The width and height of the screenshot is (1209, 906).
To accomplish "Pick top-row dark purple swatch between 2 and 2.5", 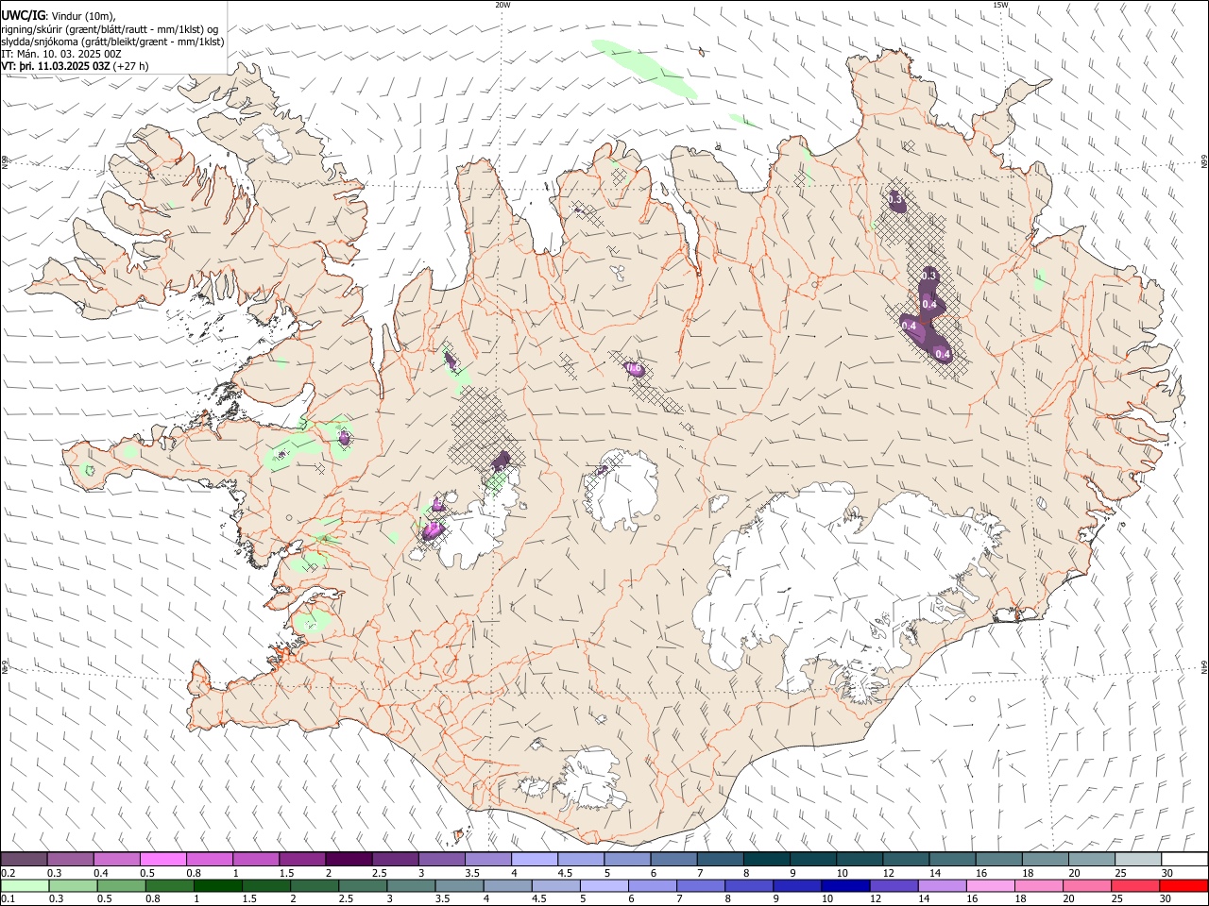I will (x=349, y=860).
